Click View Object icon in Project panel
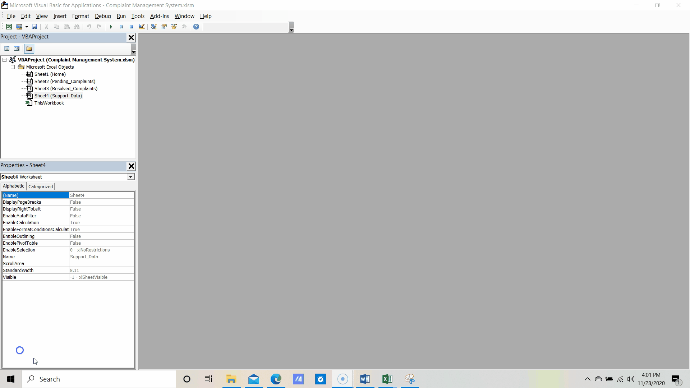Image resolution: width=690 pixels, height=388 pixels. click(17, 48)
